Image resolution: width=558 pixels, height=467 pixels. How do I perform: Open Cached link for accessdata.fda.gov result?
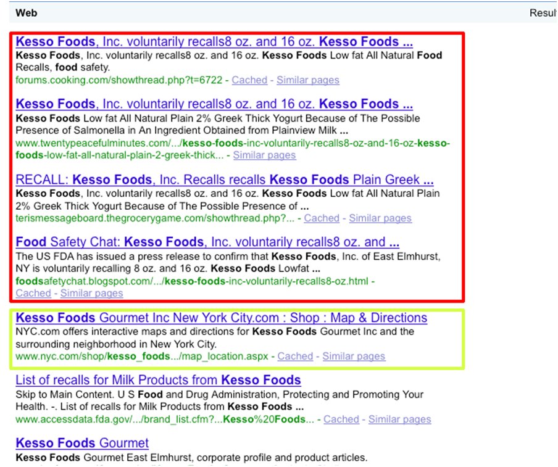click(x=341, y=419)
